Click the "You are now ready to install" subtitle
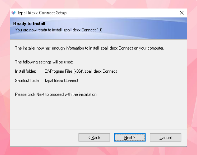 click(58, 30)
